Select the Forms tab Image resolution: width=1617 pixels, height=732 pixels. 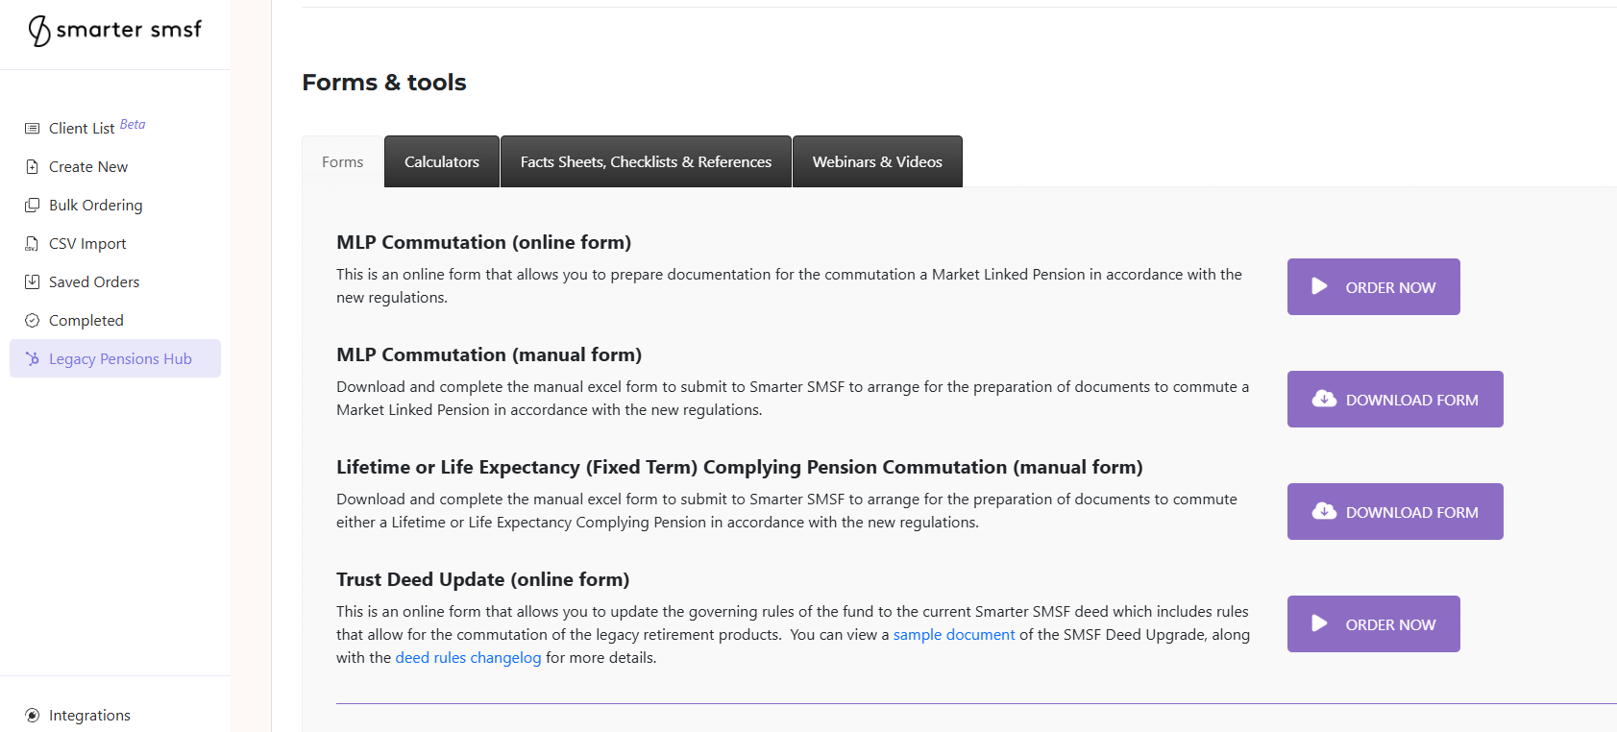(343, 161)
